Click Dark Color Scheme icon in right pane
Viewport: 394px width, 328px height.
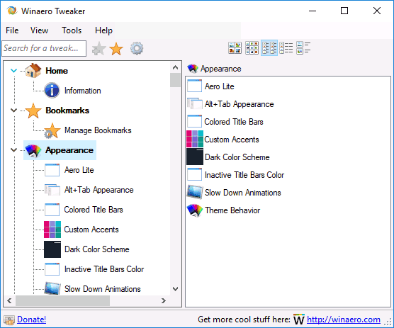point(195,157)
